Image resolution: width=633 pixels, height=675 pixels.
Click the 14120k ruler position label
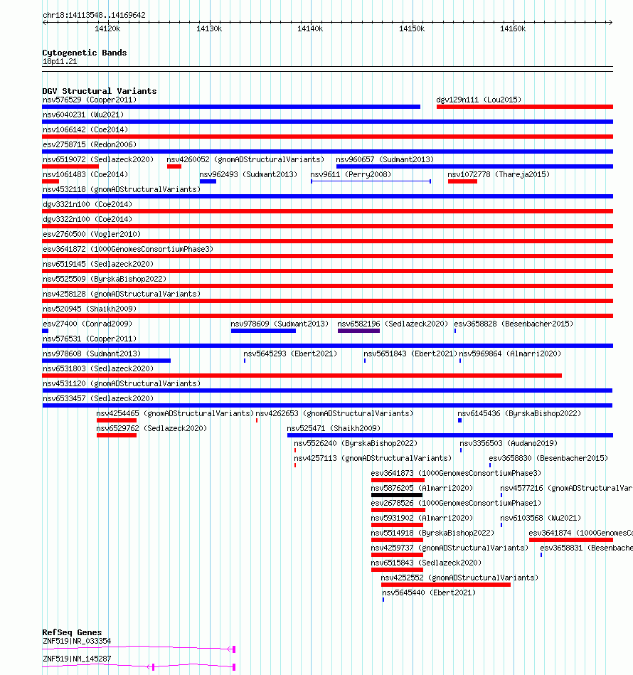[107, 29]
